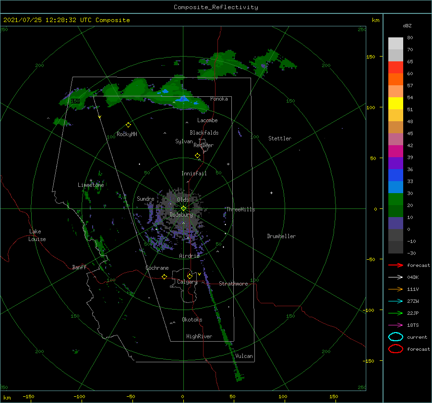
Task: Pick the blue 33-36 dBZ swatch
Action: pos(396,175)
